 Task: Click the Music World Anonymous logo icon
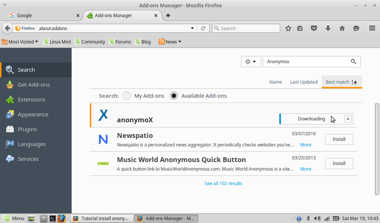click(x=103, y=164)
